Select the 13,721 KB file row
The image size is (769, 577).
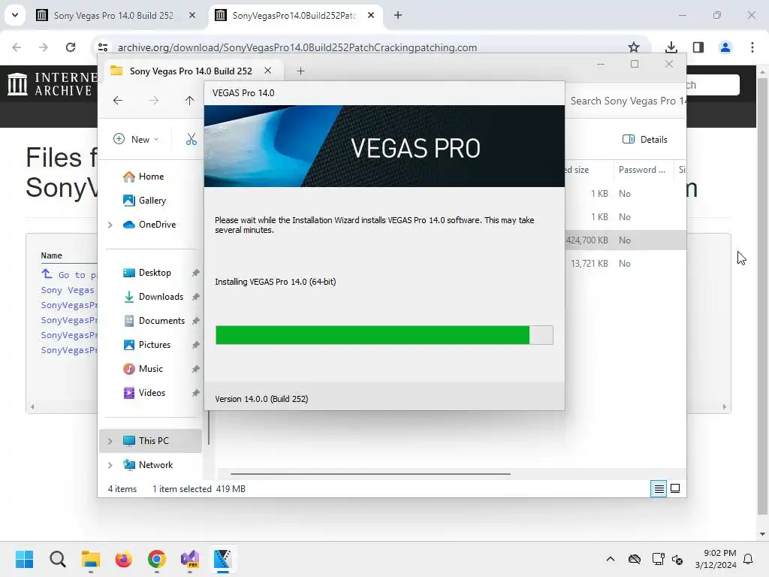(x=626, y=264)
